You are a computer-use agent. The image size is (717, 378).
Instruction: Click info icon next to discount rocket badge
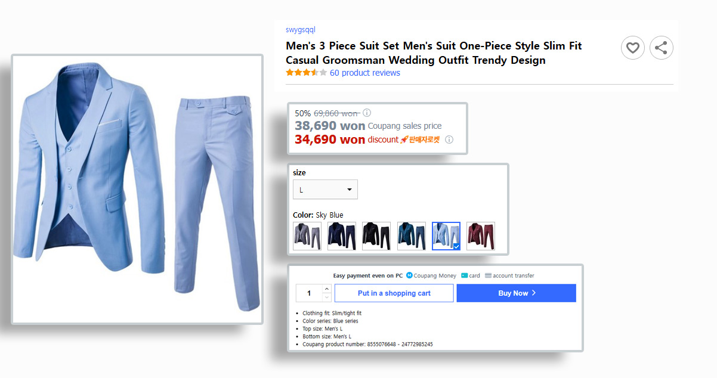pyautogui.click(x=449, y=140)
